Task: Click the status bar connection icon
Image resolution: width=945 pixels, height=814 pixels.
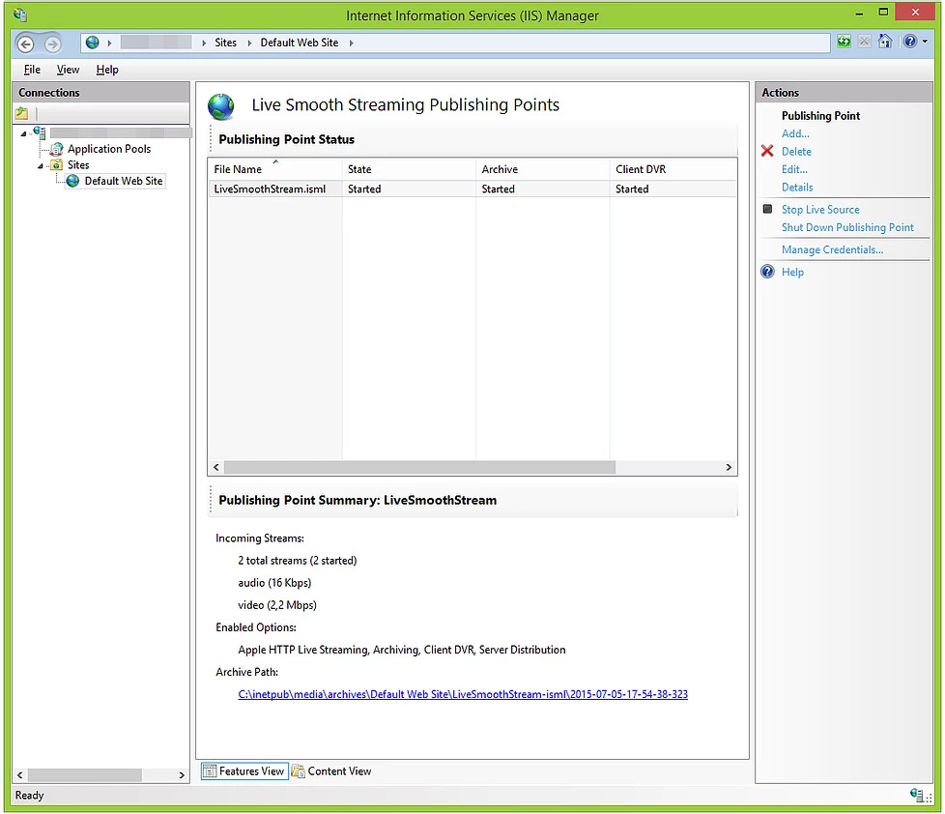Action: coord(918,796)
